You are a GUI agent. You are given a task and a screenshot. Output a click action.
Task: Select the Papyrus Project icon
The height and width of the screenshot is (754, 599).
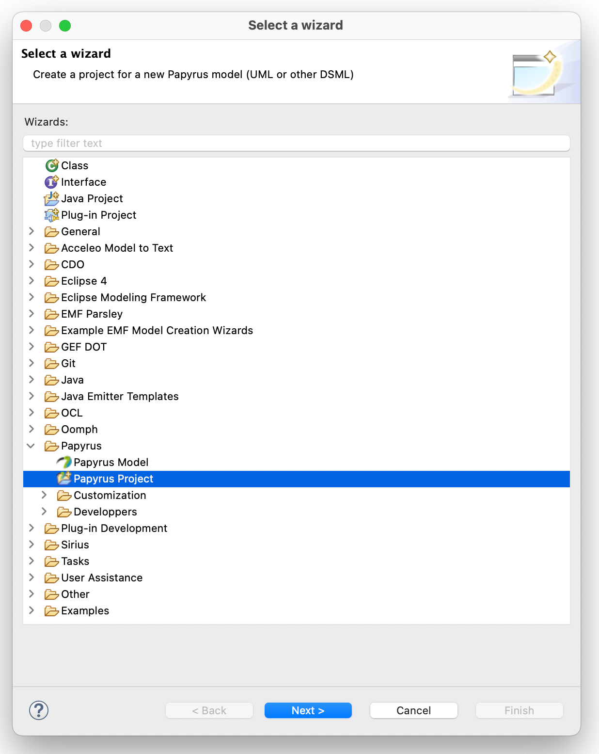click(x=64, y=479)
